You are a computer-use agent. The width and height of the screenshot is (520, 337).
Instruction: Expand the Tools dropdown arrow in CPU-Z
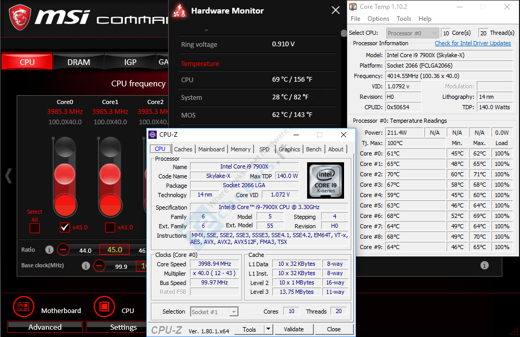point(268,329)
